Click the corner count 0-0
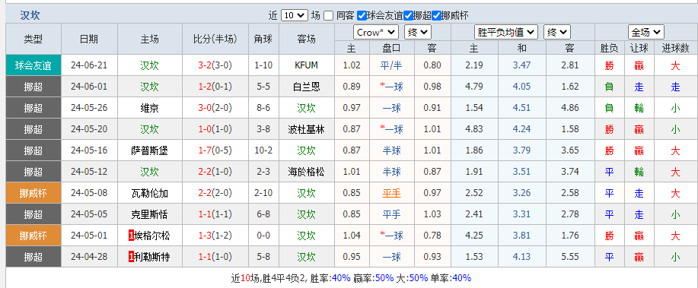The width and height of the screenshot is (698, 288). [263, 236]
